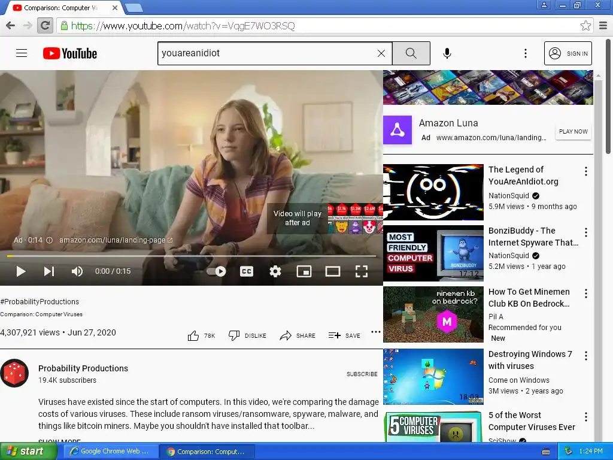Open The Legend of YouAreAnIdiot.org thumbnail
613x460 pixels.
pyautogui.click(x=433, y=192)
